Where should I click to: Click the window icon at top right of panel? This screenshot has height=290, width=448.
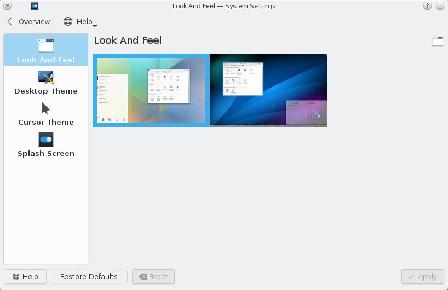(438, 42)
